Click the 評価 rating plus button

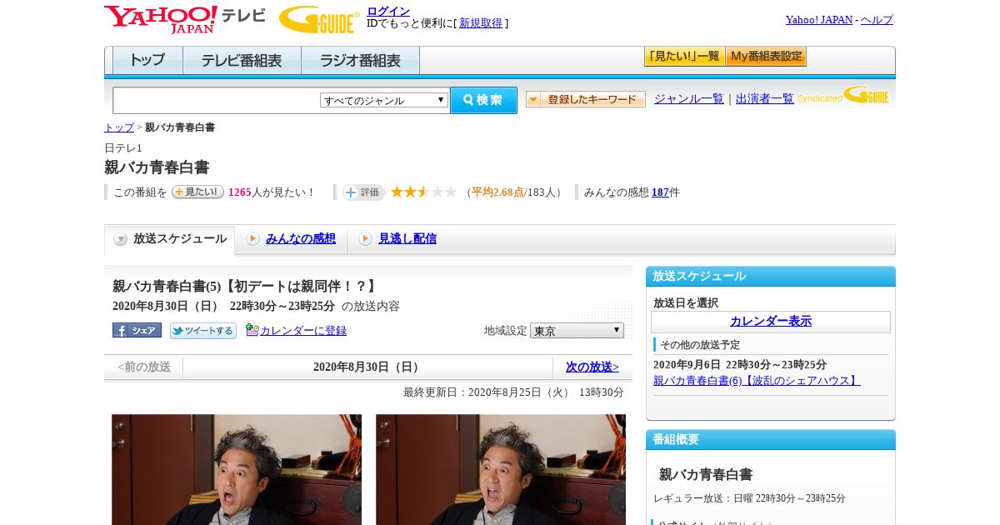[x=363, y=192]
